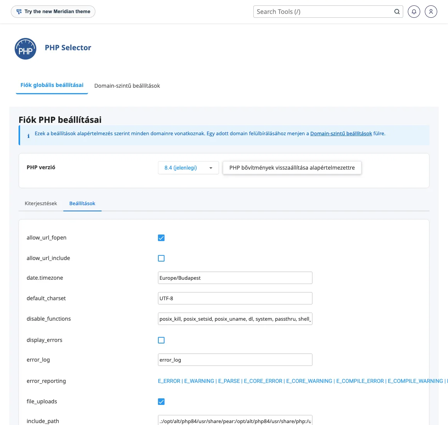Switch to Fiók globális beállításai tab
The image size is (448, 425).
click(52, 85)
